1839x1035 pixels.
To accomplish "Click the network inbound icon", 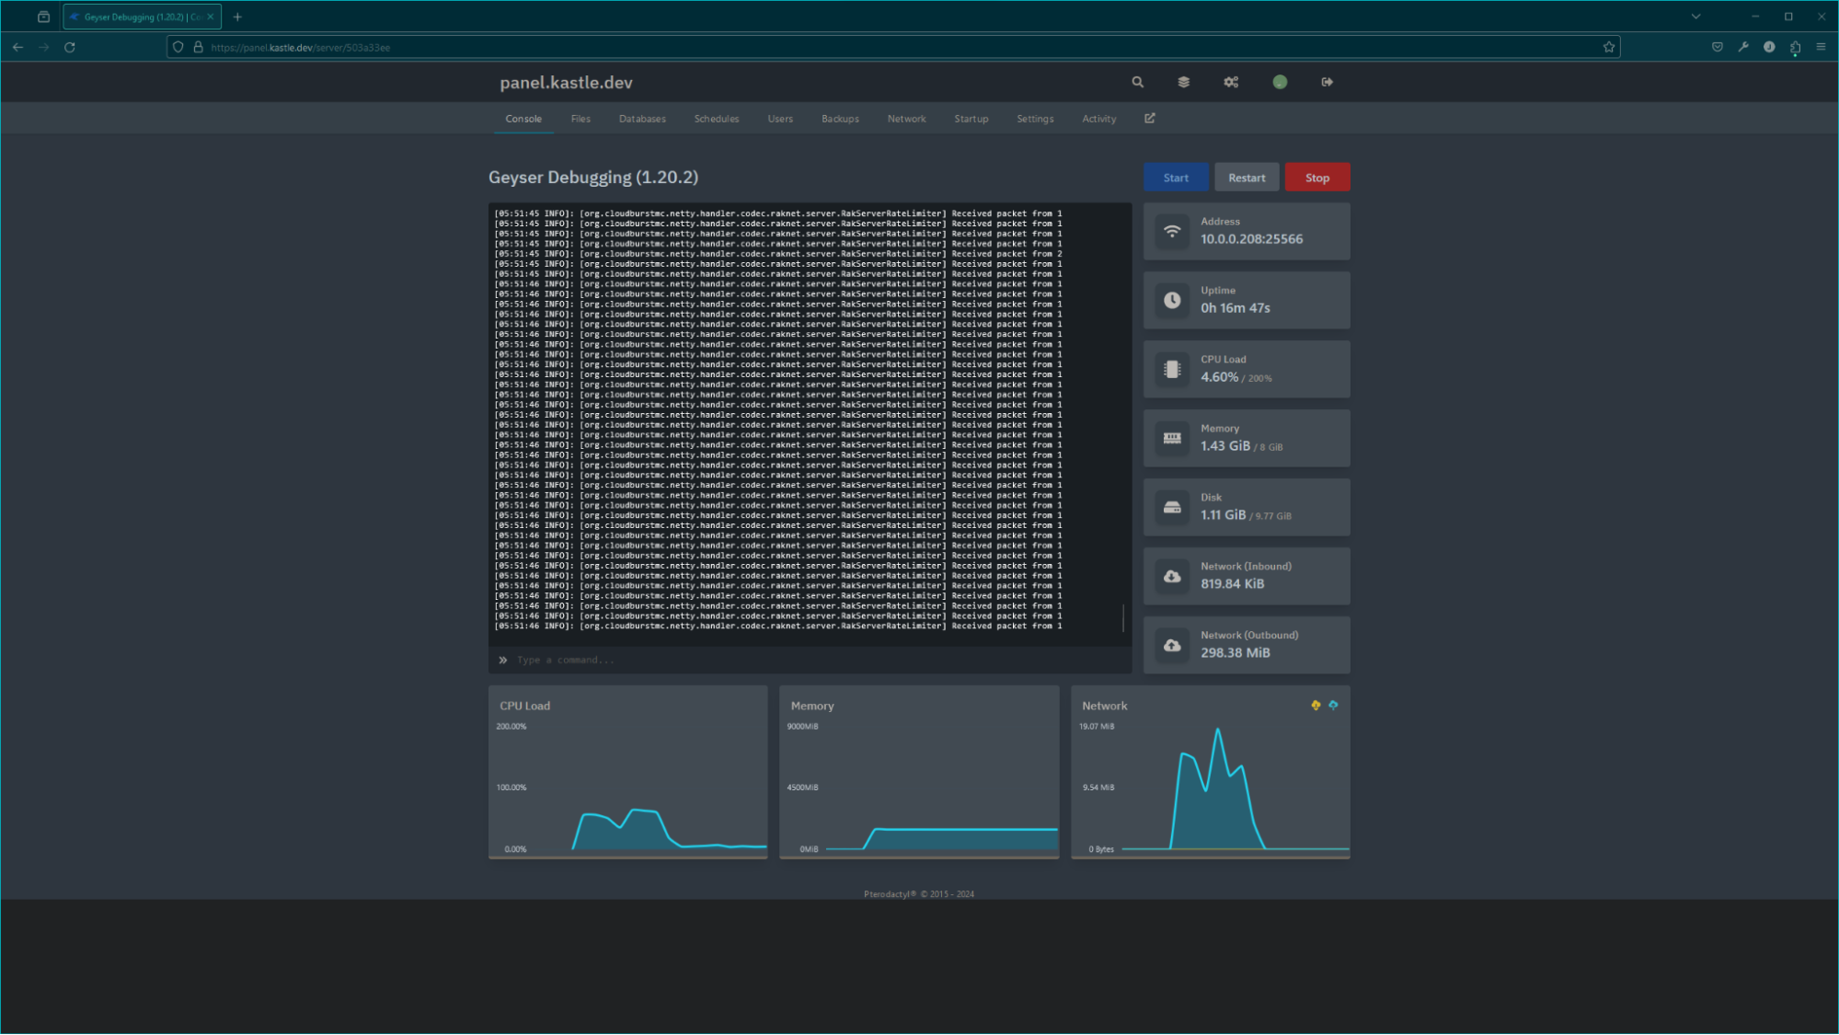I will 1171,575.
